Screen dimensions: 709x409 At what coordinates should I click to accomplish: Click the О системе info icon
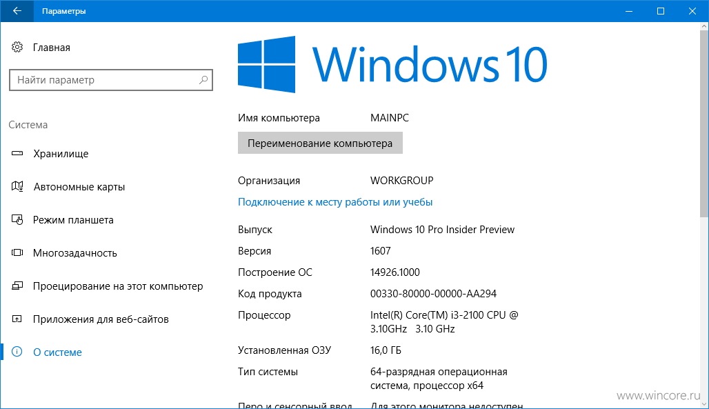(17, 352)
